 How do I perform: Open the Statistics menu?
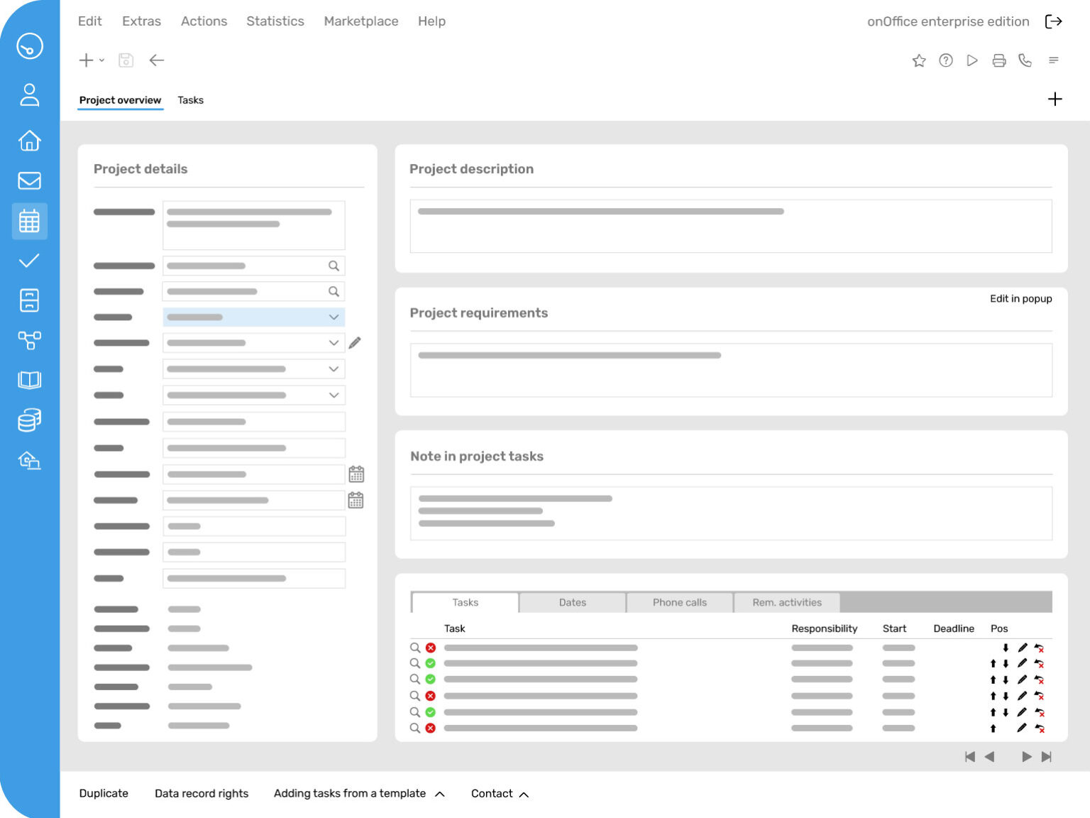pos(275,21)
